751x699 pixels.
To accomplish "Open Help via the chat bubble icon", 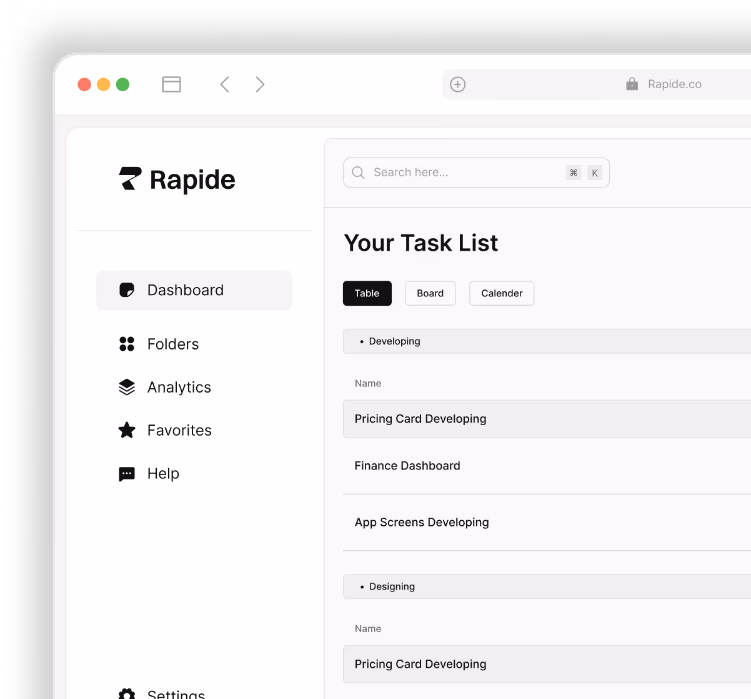I will pos(126,473).
